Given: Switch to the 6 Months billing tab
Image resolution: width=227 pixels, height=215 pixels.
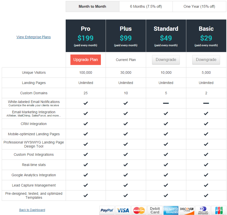Looking at the screenshot, I should click(146, 6).
